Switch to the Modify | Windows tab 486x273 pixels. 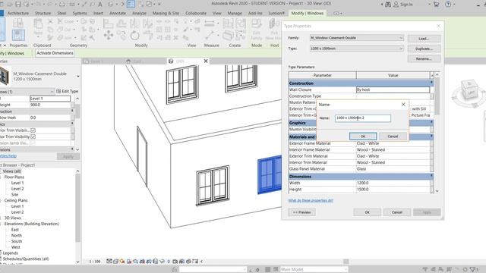[307, 14]
